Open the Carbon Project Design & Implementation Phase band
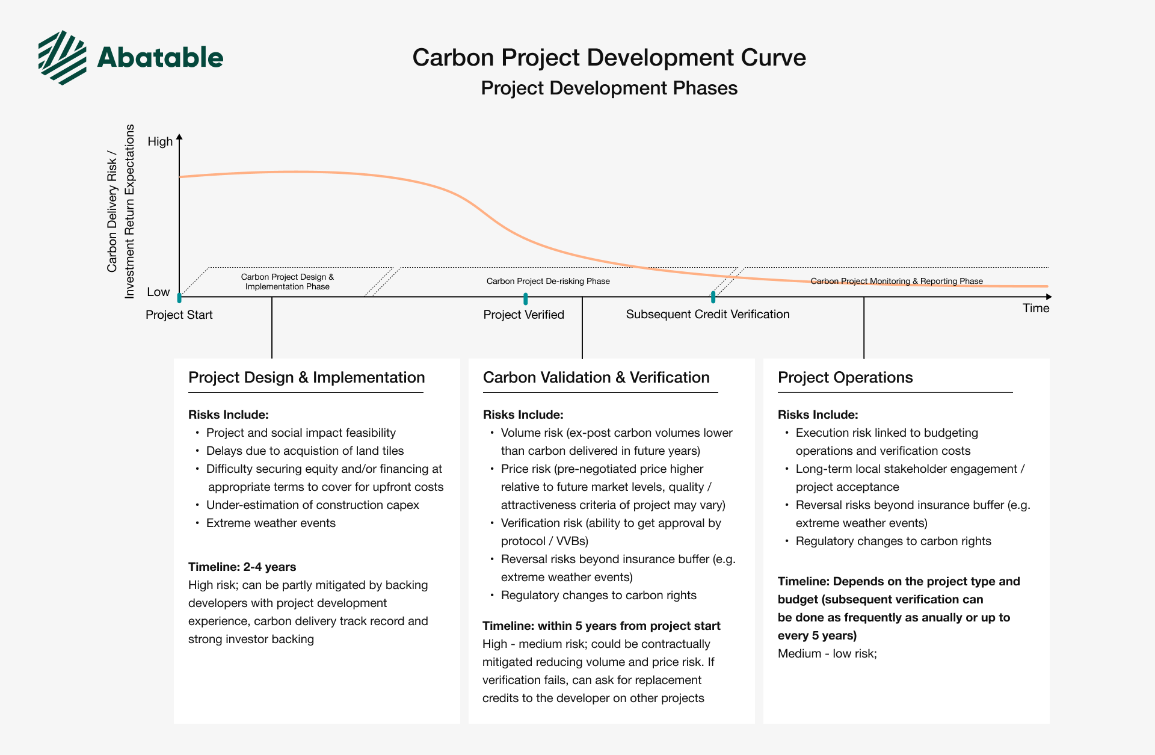This screenshot has width=1155, height=755. tap(288, 282)
